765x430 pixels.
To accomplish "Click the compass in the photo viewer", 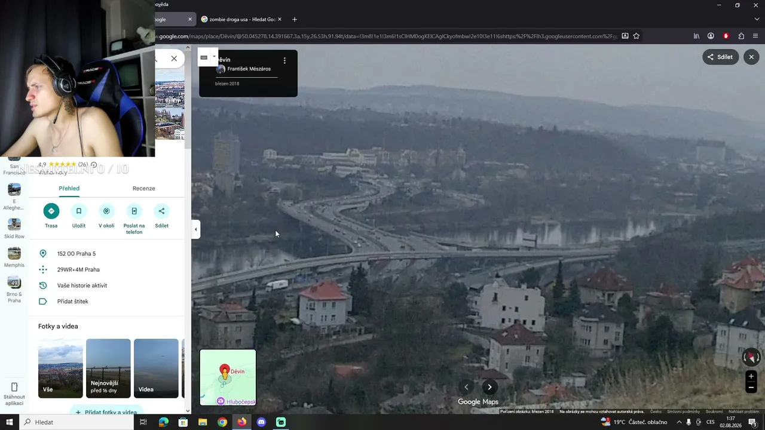I will pyautogui.click(x=751, y=357).
